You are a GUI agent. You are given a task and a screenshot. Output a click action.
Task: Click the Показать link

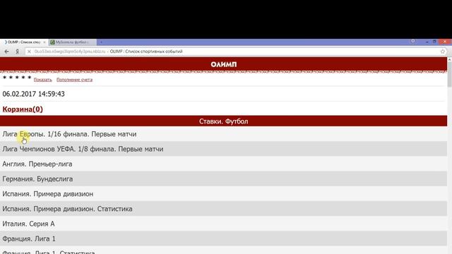(x=42, y=80)
